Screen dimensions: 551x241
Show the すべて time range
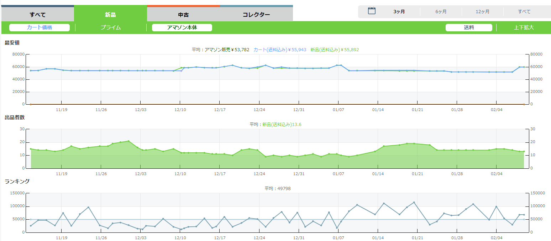coord(524,12)
